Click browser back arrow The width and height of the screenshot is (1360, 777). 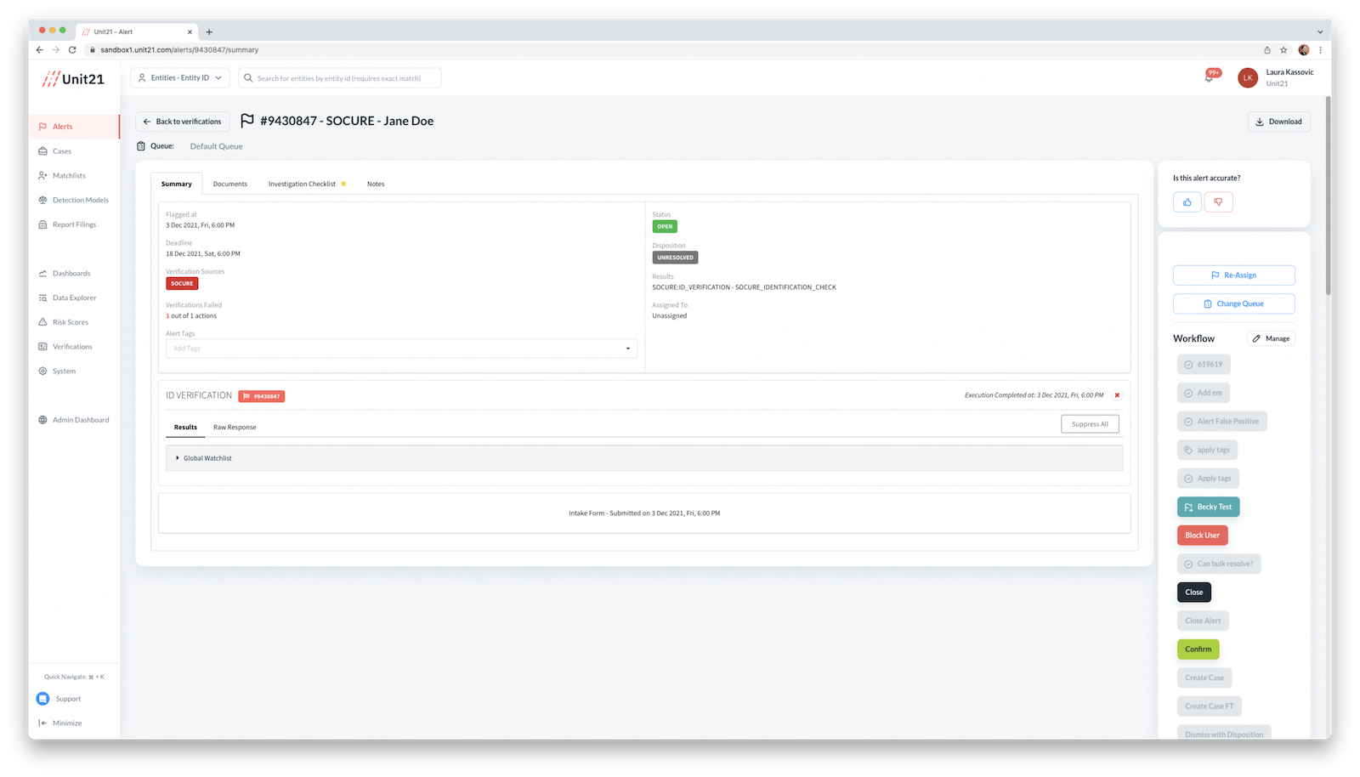click(x=40, y=50)
